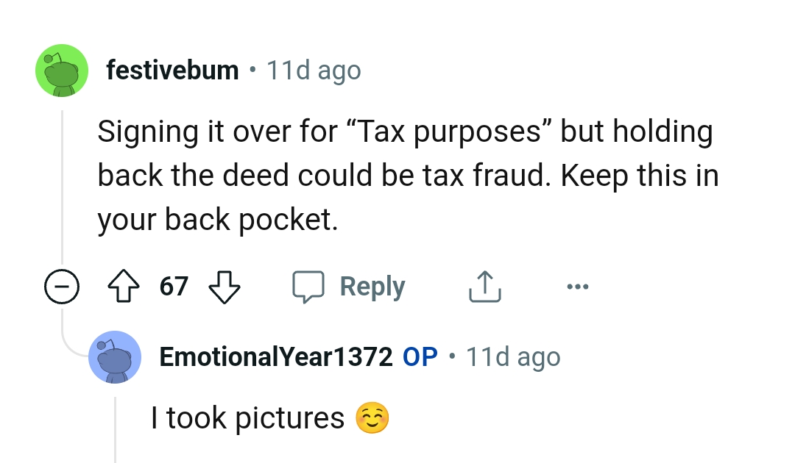This screenshot has height=463, width=795.
Task: Click EmotionalYear1372's blue avatar
Action: (115, 357)
